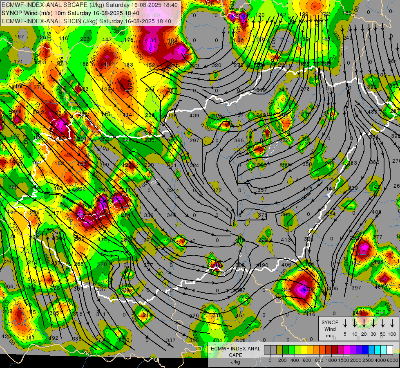This screenshot has width=400, height=368.
Task: Click the 5 m/s wind arrow in SYNOP legend
Action: click(x=345, y=323)
